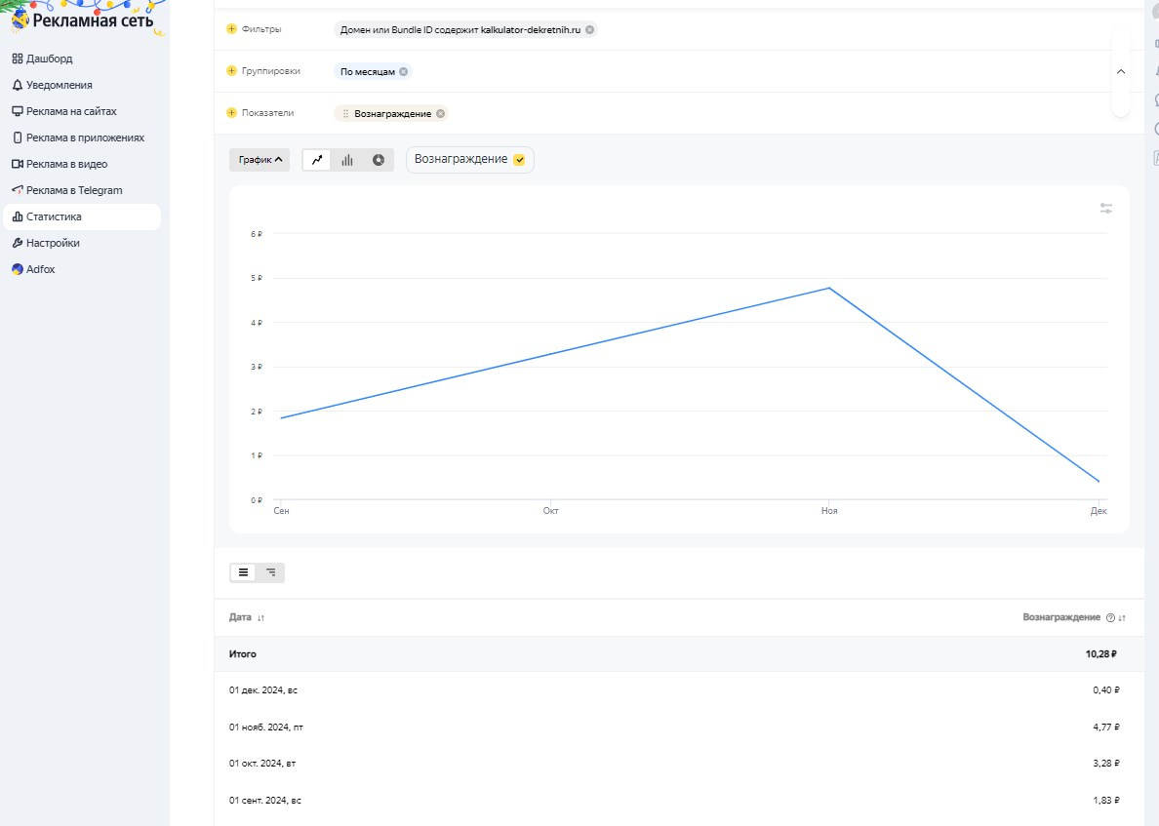
Task: Collapse report settings with chevron arrow
Action: click(1120, 71)
